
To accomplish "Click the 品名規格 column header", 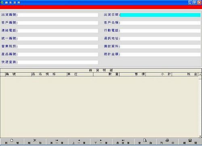I will (49, 74).
